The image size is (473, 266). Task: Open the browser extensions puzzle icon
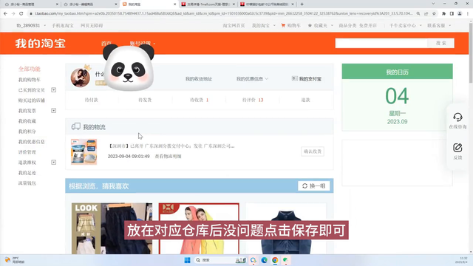[443, 13]
